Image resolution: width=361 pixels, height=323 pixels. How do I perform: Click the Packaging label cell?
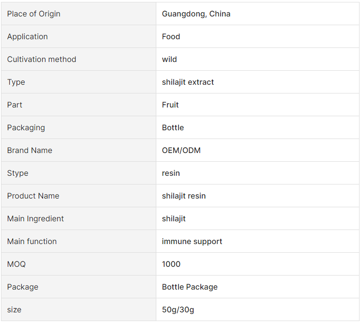coord(78,128)
